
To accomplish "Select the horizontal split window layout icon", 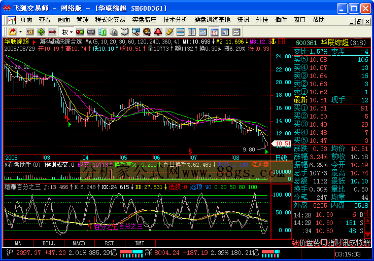I will click(180, 31).
